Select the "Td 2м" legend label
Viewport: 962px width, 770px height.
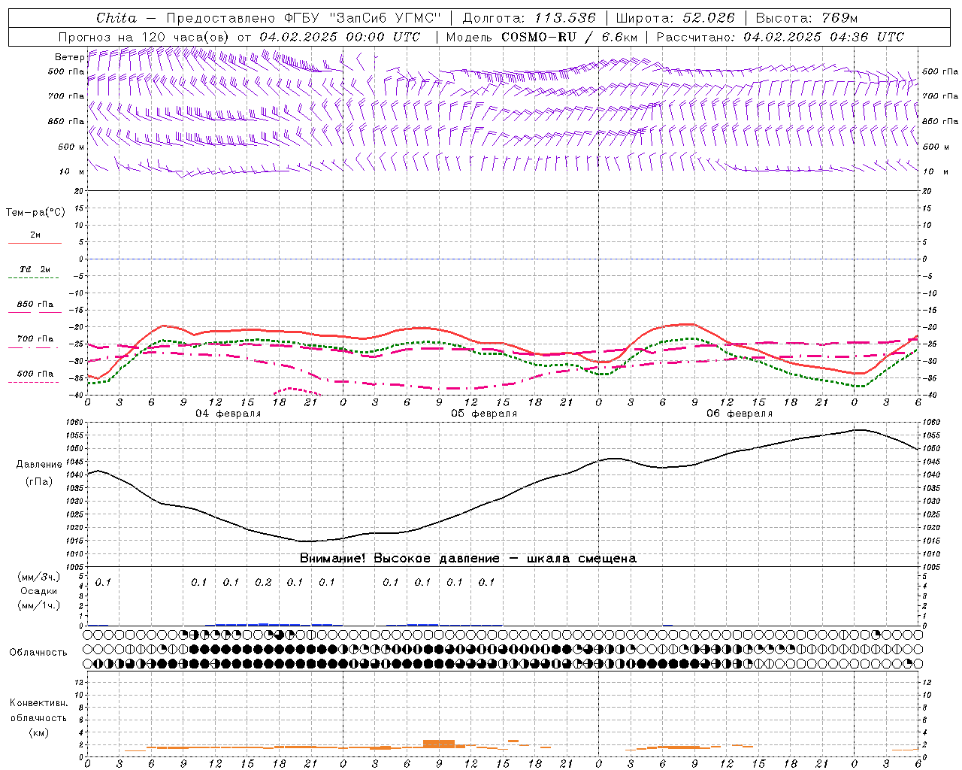[35, 269]
